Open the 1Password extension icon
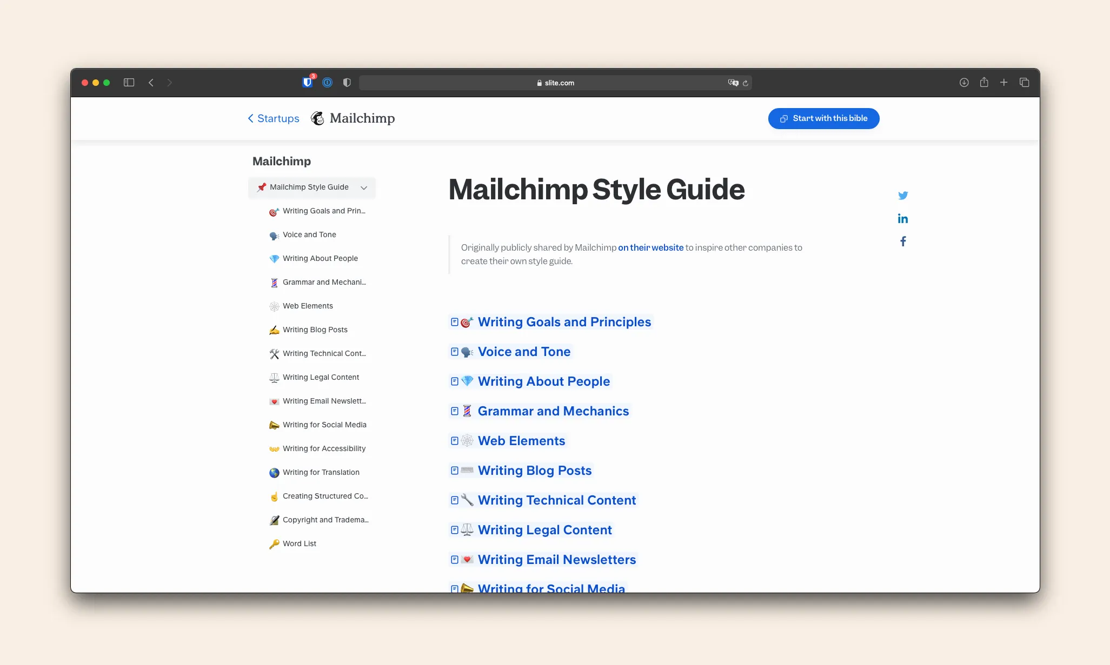The width and height of the screenshot is (1110, 665). coord(327,82)
